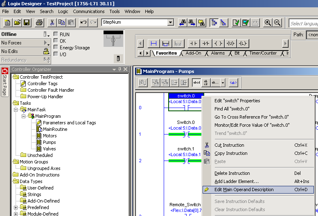Toggle the Energy Storage checkbox

point(56,47)
